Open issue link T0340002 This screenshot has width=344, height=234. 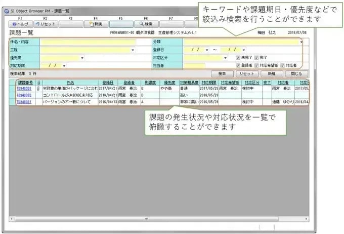24,95
